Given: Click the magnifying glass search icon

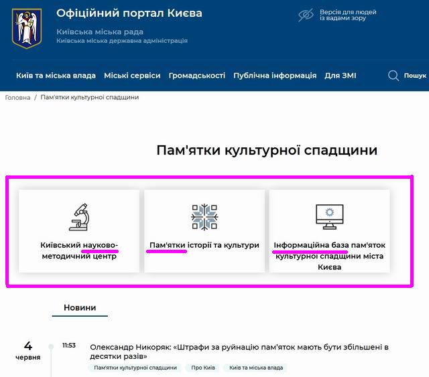Looking at the screenshot, I should tap(393, 76).
